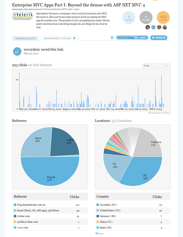
Task: Click the sswsydney avatar beside saved link
Action: [17, 51]
